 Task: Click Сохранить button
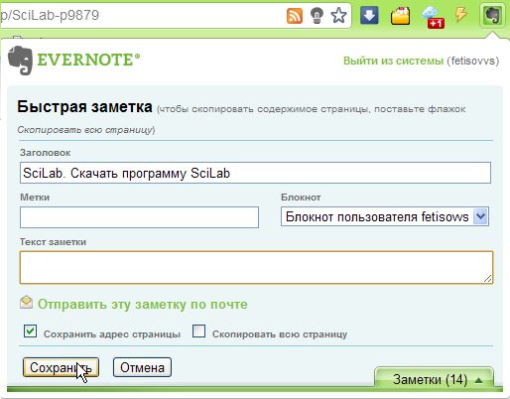pyautogui.click(x=61, y=367)
